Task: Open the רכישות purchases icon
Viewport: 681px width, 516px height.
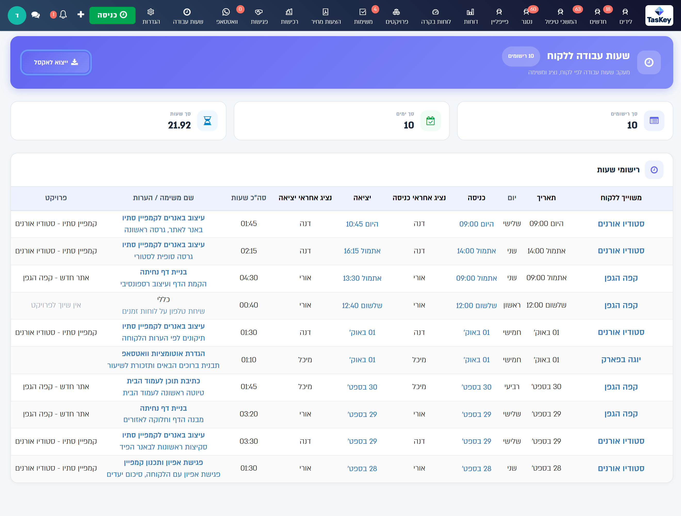Action: (289, 12)
